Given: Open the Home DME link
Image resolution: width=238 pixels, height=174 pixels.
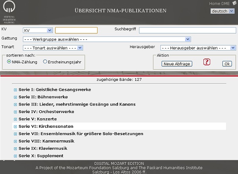Looking at the screenshot, I should tap(219, 4).
